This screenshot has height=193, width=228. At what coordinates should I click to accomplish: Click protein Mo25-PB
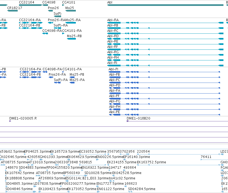click(x=72, y=77)
